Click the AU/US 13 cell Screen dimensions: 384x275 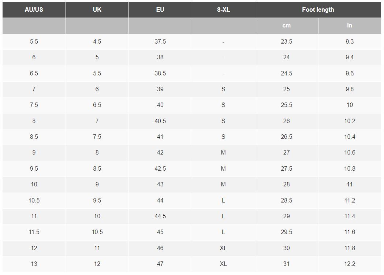click(34, 264)
